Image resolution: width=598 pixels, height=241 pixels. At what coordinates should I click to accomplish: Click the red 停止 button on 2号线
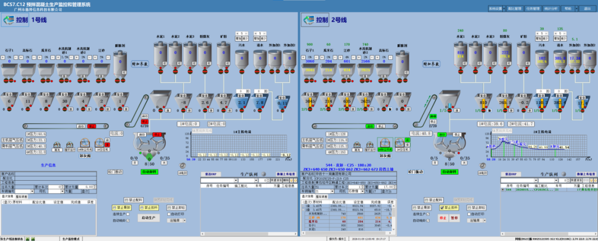pos(443,218)
